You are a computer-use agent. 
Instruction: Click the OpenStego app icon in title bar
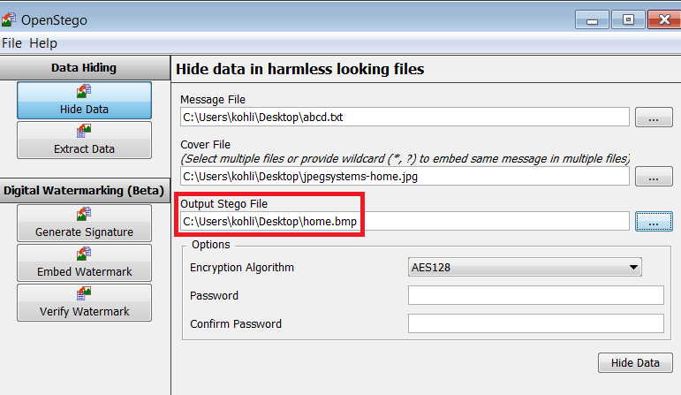(8, 19)
